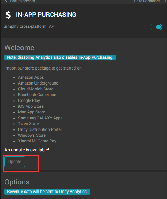The image size is (167, 199).
Task: Disable the In-App Purchasing toggle
Action: [156, 27]
